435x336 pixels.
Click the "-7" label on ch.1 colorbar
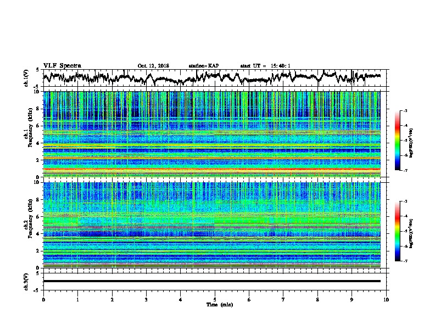tap(405, 170)
